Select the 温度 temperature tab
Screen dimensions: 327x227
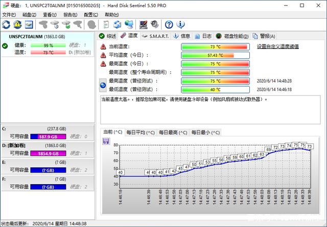point(129,36)
